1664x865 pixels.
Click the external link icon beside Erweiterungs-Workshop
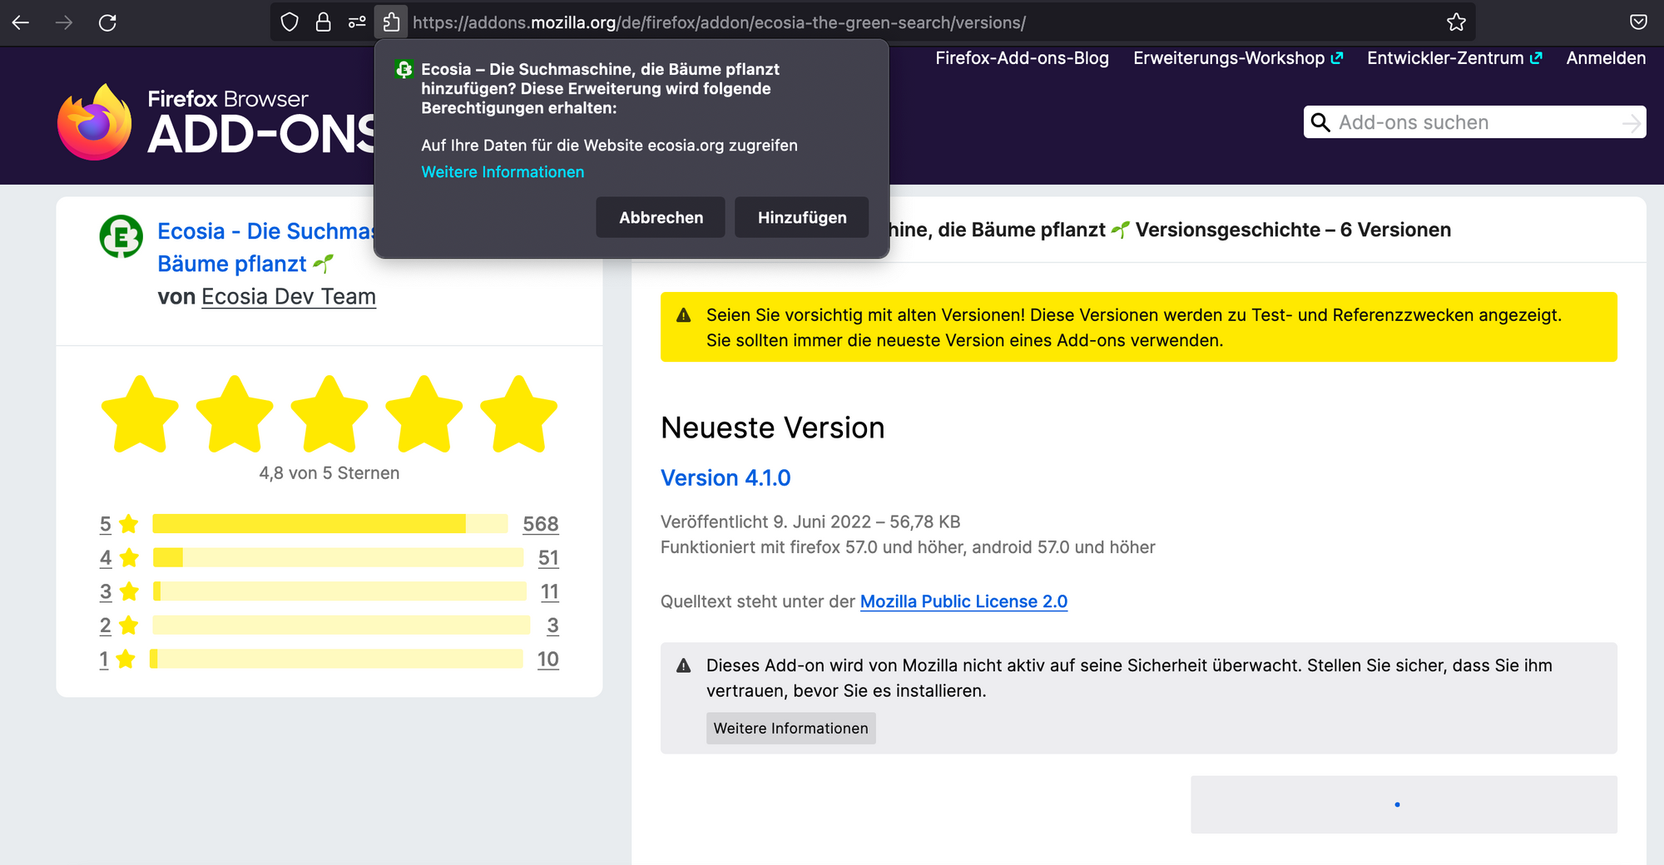pyautogui.click(x=1337, y=58)
